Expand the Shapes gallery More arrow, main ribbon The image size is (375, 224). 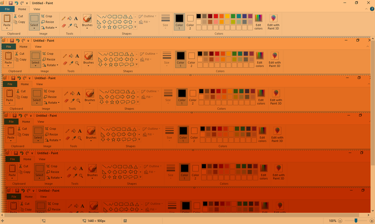(135, 27)
